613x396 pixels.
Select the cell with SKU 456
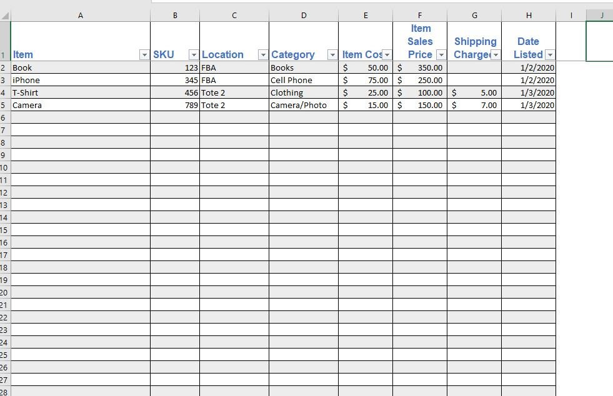[x=175, y=92]
